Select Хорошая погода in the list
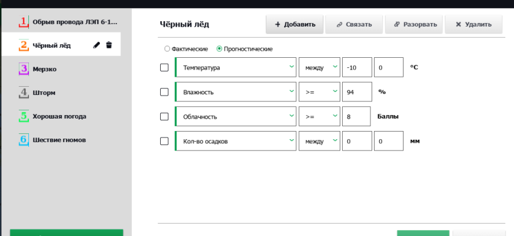The height and width of the screenshot is (236, 514). [59, 116]
